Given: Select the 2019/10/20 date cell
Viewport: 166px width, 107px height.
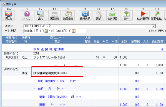Looking at the screenshot, I should point(11,69).
